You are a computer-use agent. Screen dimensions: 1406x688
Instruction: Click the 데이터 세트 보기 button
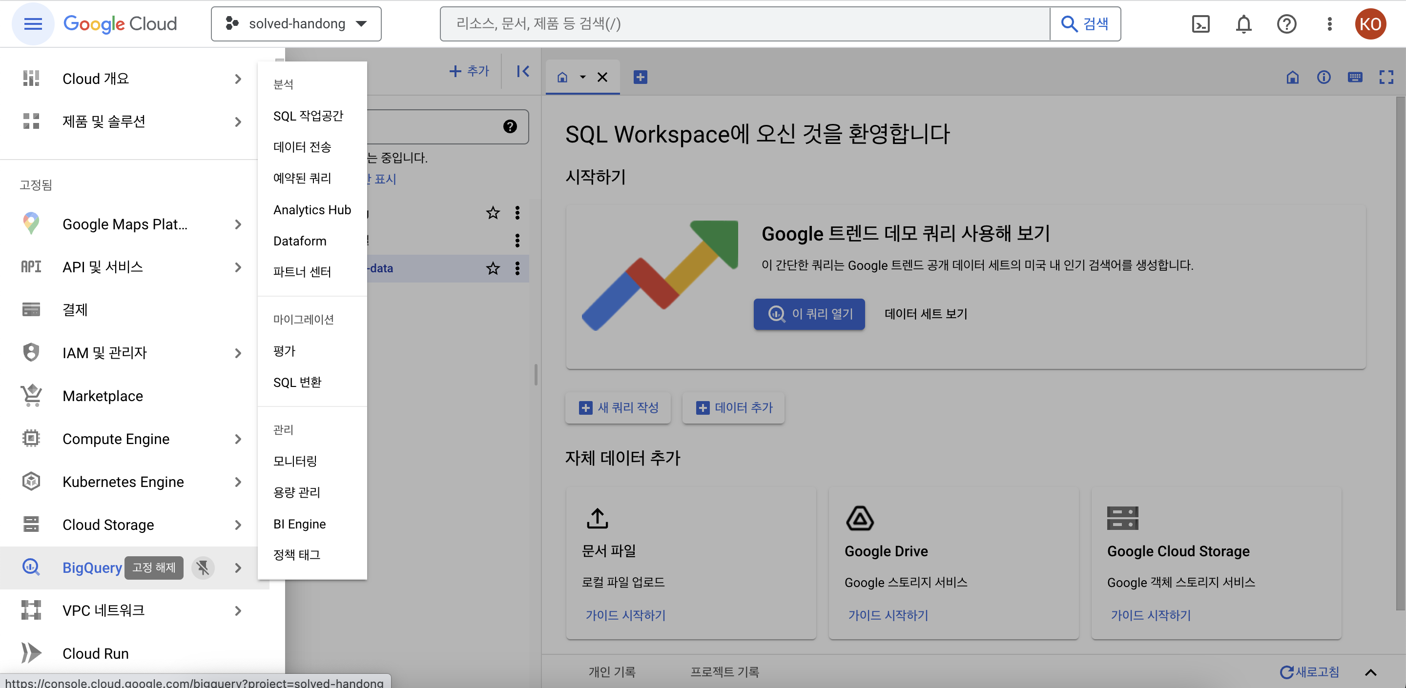point(926,314)
